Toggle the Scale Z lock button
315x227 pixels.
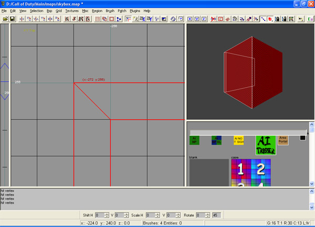point(204,19)
